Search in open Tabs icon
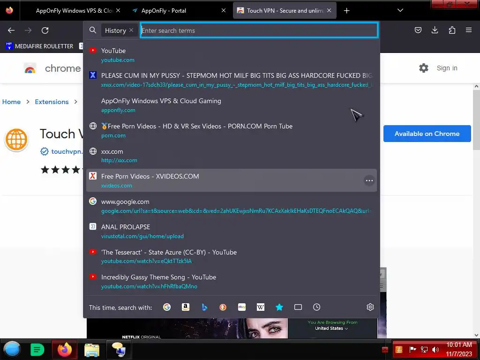This screenshot has height=360, width=480. tap(298, 307)
